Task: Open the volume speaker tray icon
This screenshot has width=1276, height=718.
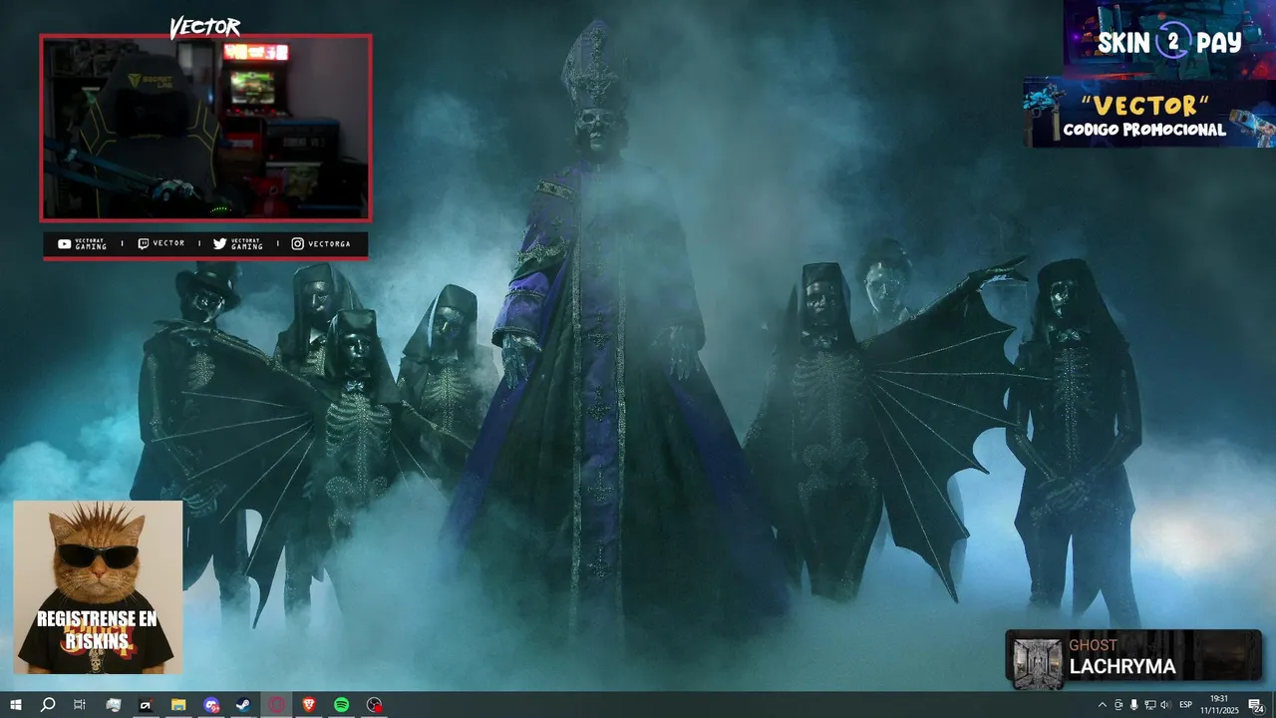Action: click(1165, 705)
